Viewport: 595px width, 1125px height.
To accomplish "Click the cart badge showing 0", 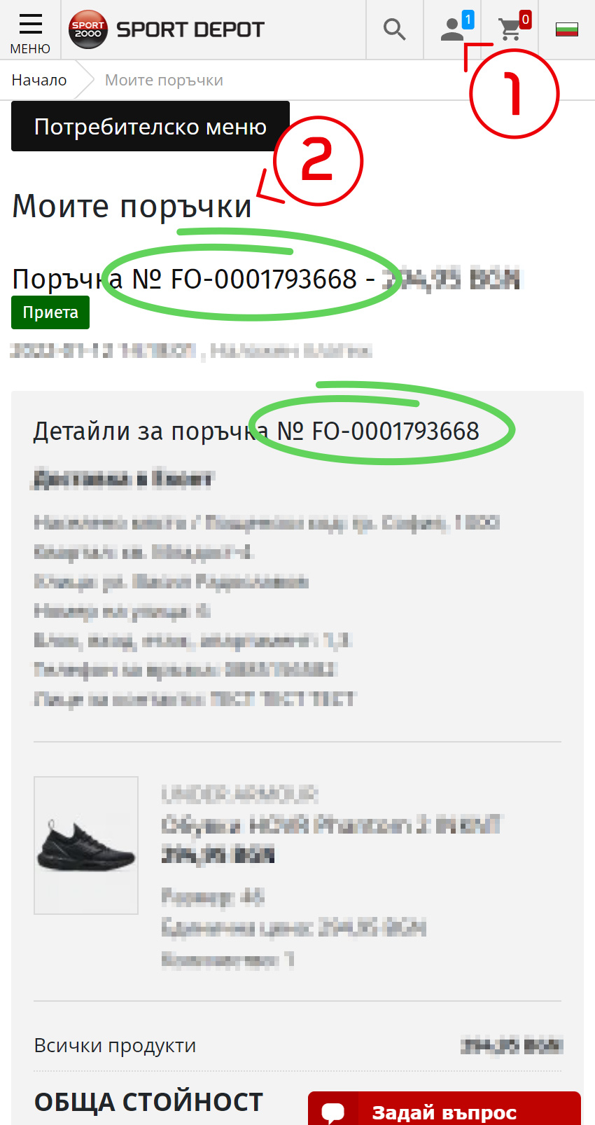I will point(525,20).
